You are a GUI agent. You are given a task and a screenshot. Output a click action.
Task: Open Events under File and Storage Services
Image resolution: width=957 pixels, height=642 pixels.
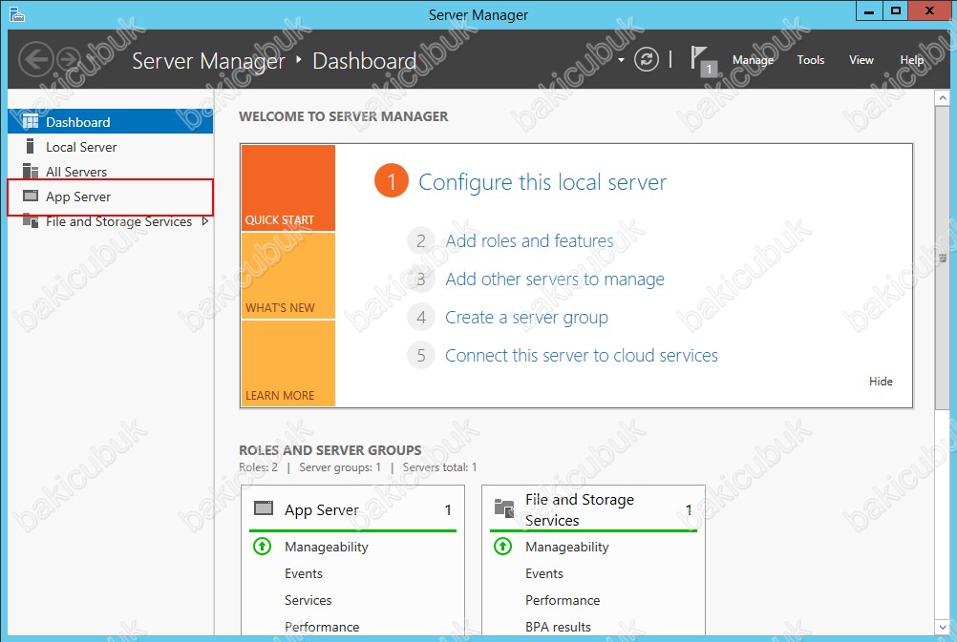[544, 573]
